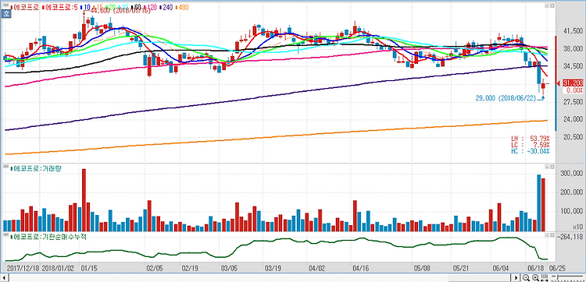
Task: Maximize the 거래량 volume pane
Action: click(552, 167)
